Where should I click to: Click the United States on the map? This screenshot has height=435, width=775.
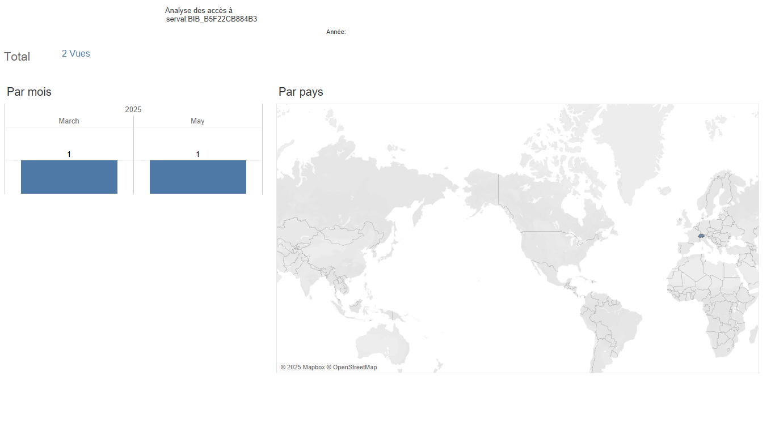553,249
